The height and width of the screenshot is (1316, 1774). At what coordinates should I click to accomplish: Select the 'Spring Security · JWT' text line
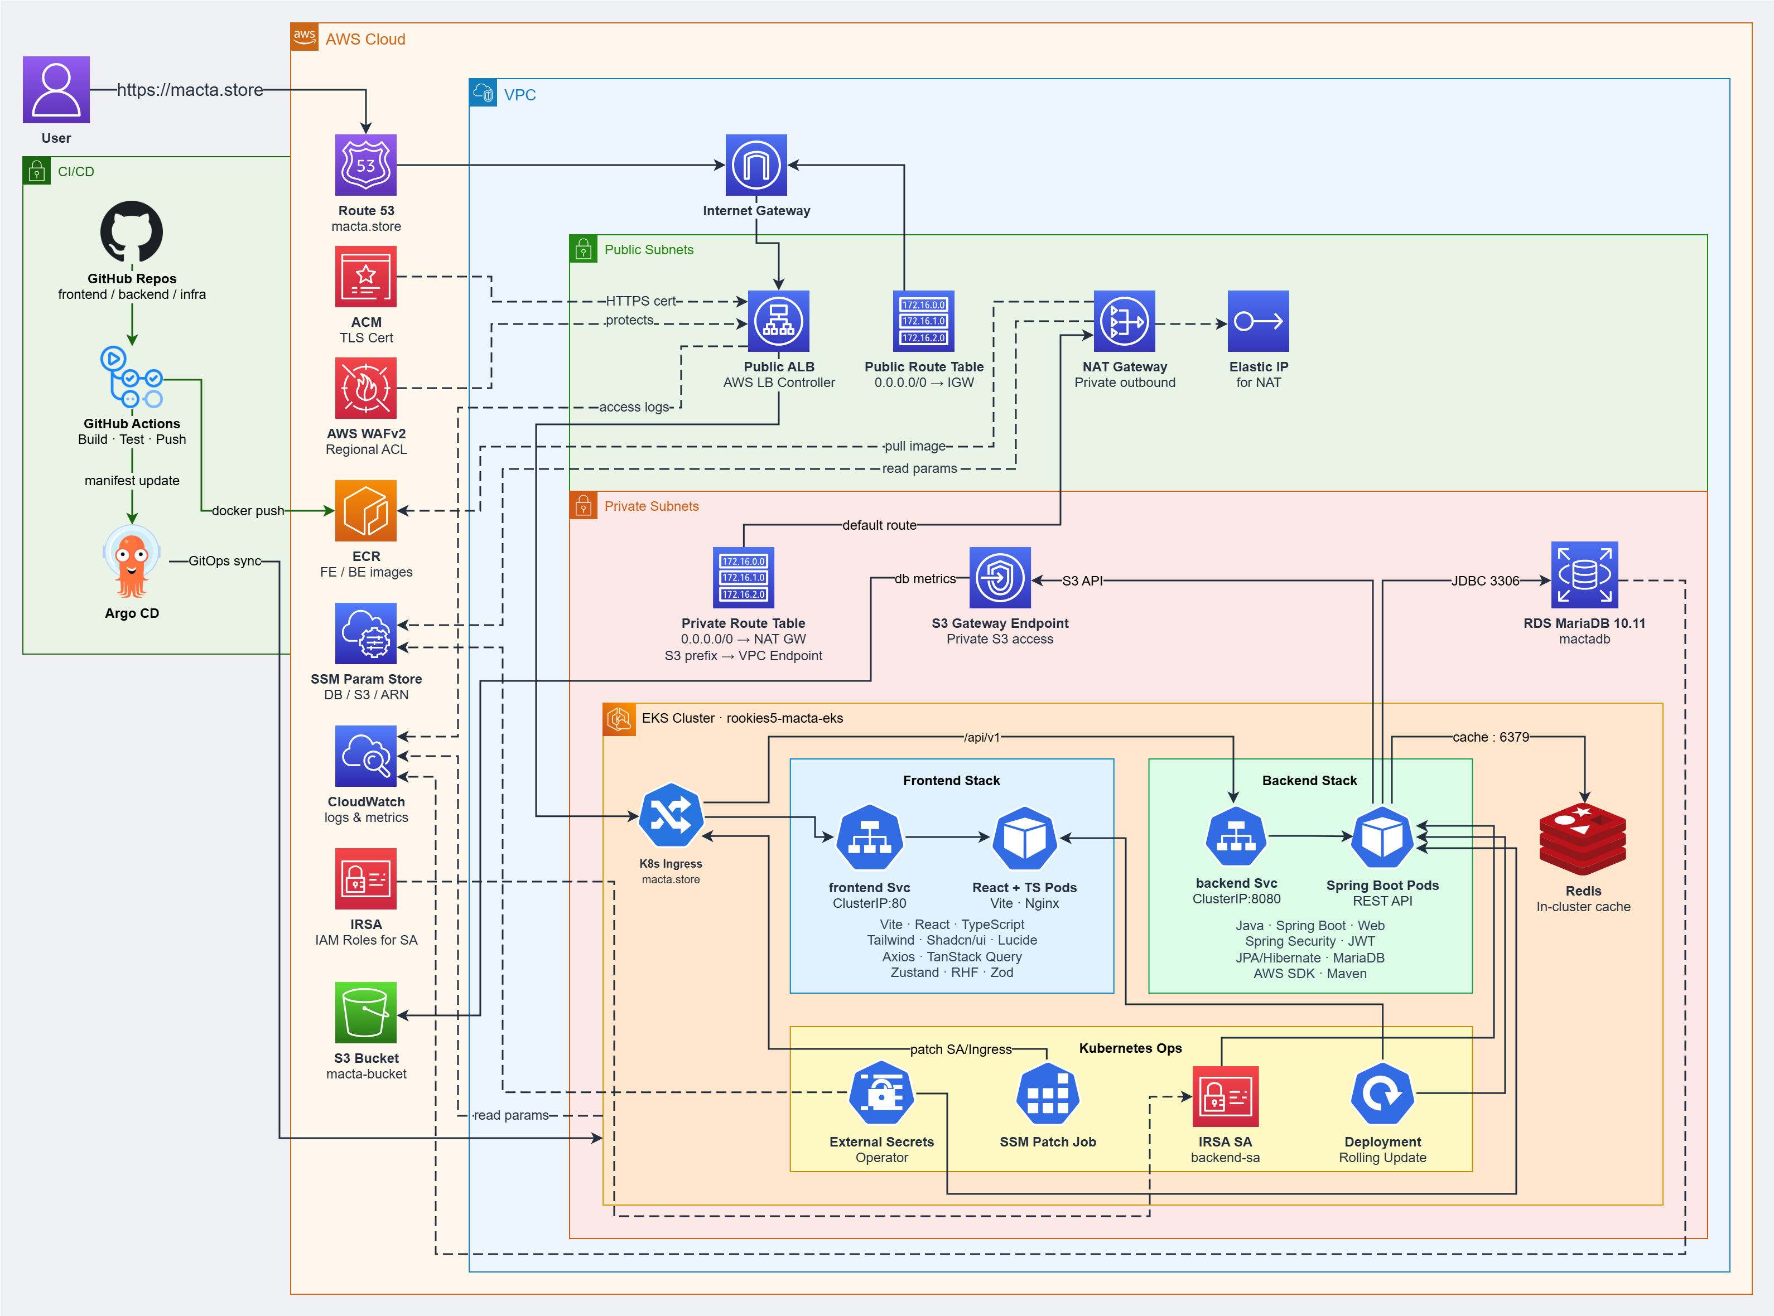(x=1309, y=941)
